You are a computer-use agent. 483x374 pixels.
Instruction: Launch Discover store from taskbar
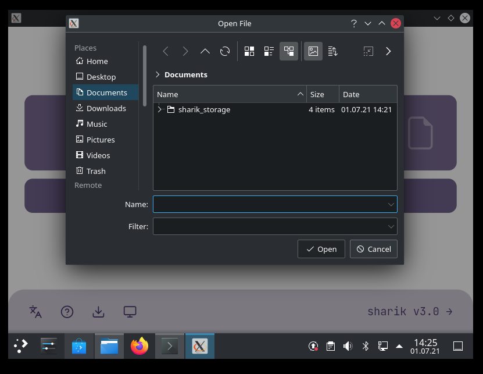pyautogui.click(x=79, y=346)
